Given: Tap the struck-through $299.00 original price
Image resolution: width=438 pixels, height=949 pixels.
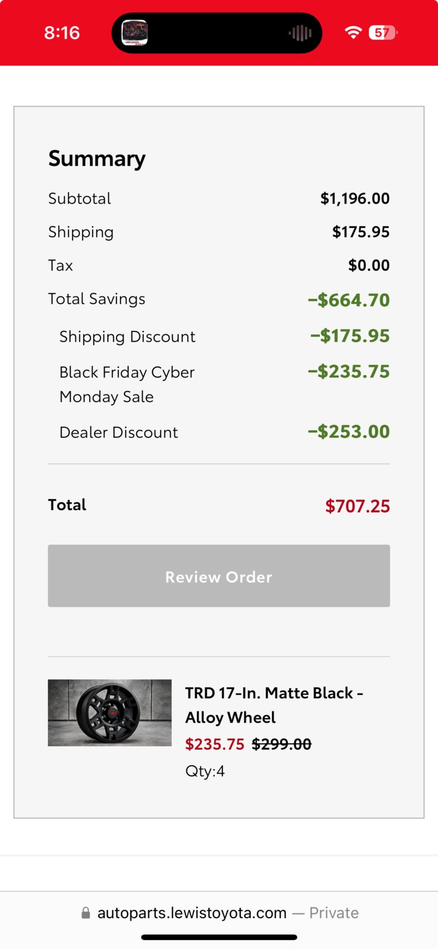Looking at the screenshot, I should 282,744.
